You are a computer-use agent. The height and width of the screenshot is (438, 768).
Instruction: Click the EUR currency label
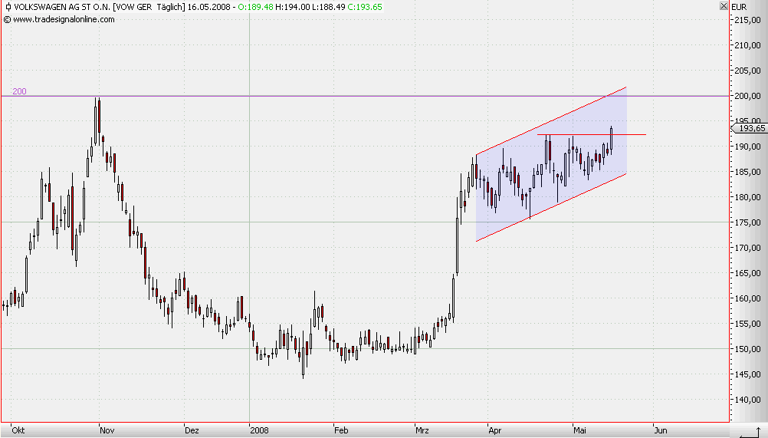pos(739,7)
